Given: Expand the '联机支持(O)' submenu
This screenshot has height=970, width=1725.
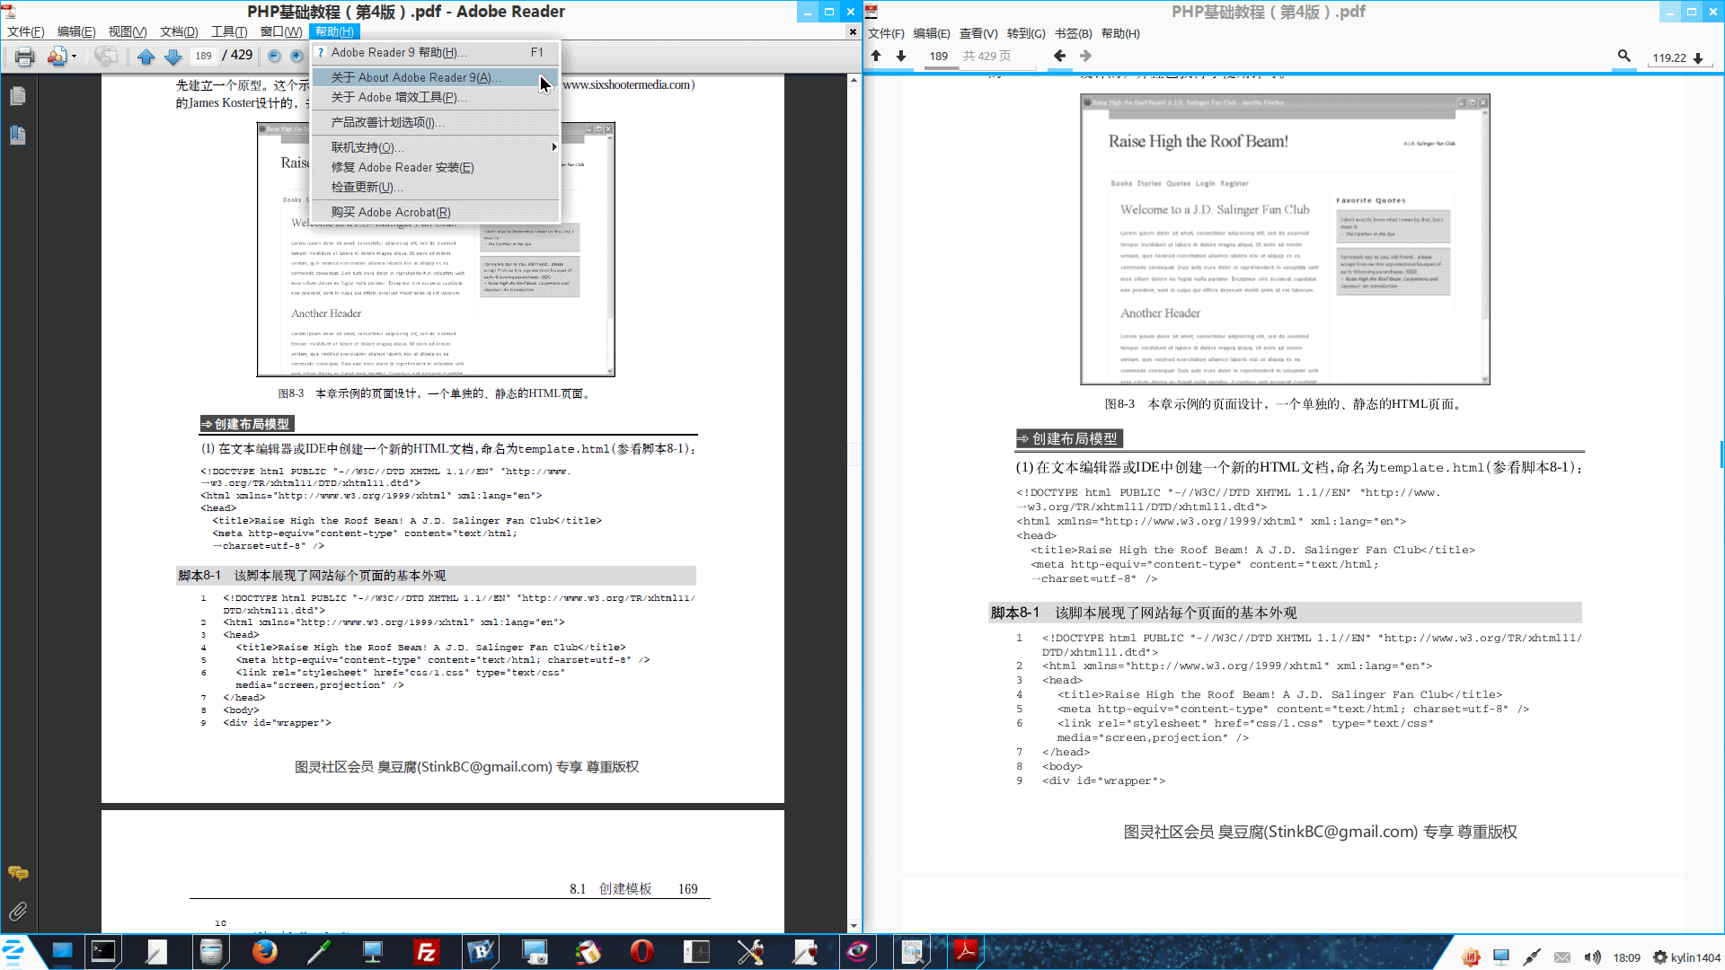Looking at the screenshot, I should pos(436,147).
